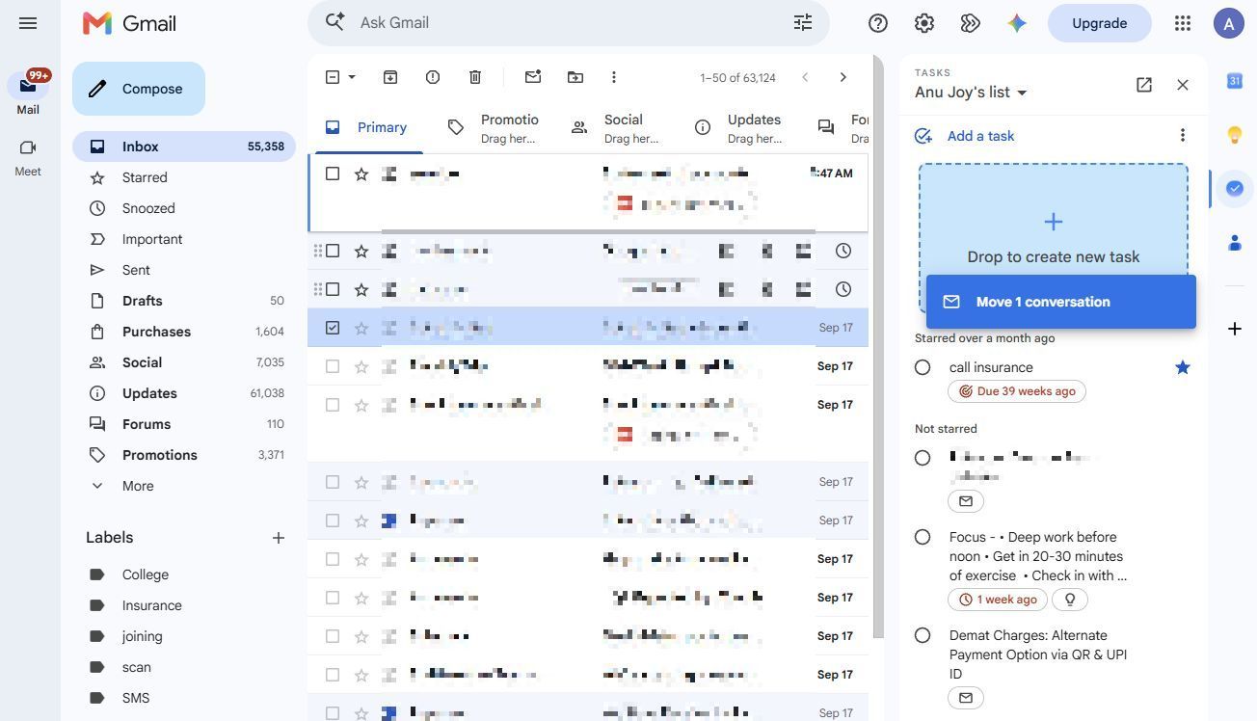This screenshot has height=721, width=1257.
Task: Show search options slider icon
Action: (803, 22)
